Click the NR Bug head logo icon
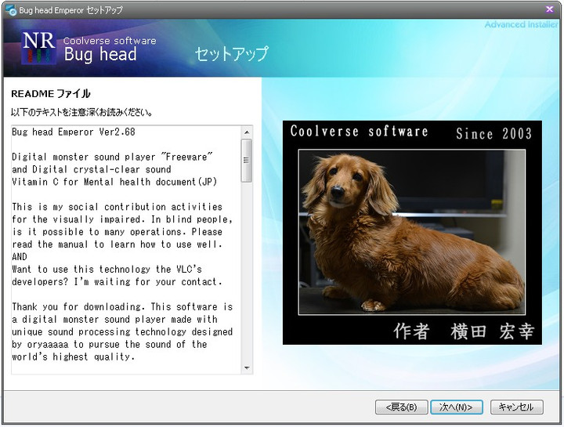 point(38,49)
